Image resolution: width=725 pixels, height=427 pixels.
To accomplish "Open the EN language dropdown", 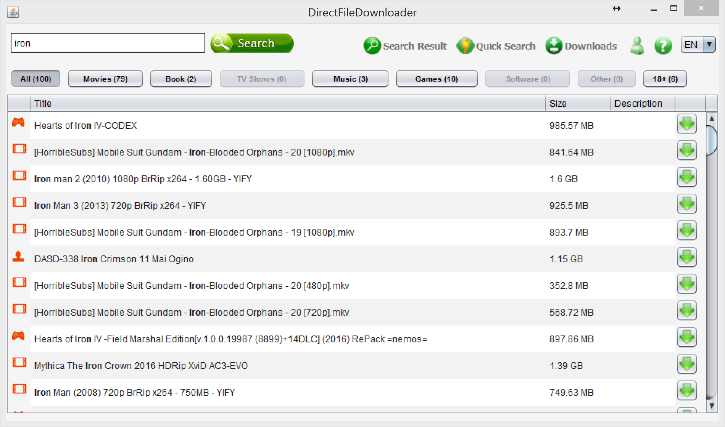I will tap(698, 45).
